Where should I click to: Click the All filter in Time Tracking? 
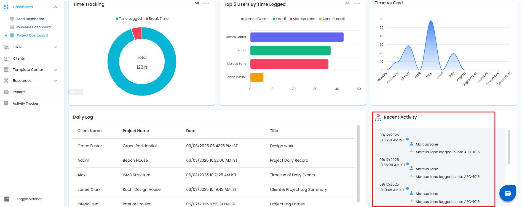coord(197,3)
